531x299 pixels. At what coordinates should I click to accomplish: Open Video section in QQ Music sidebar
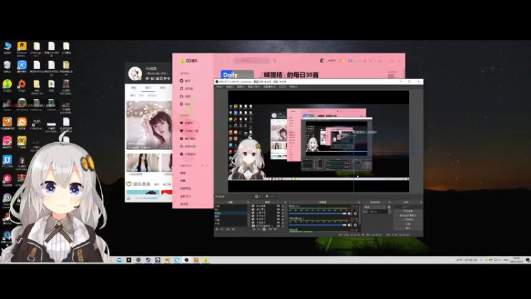click(186, 96)
